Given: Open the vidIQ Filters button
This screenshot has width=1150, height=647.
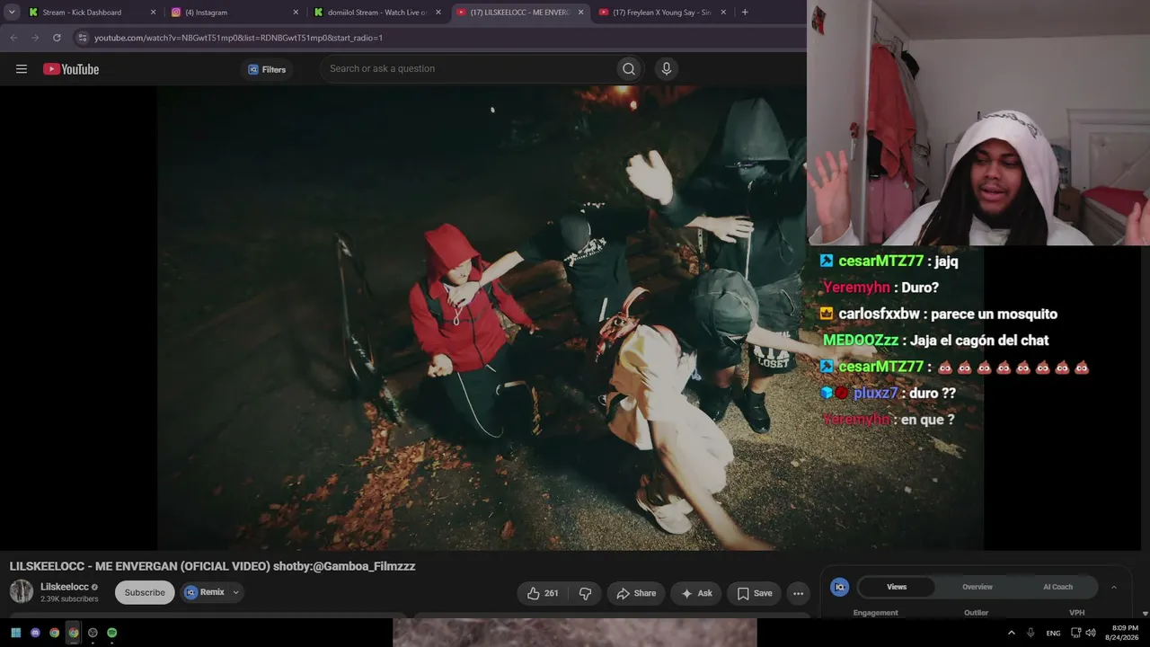Looking at the screenshot, I should click(x=267, y=69).
